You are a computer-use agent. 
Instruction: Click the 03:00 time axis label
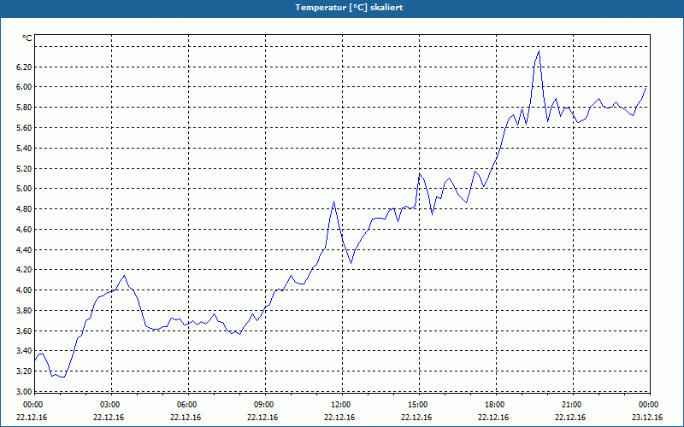pos(112,405)
